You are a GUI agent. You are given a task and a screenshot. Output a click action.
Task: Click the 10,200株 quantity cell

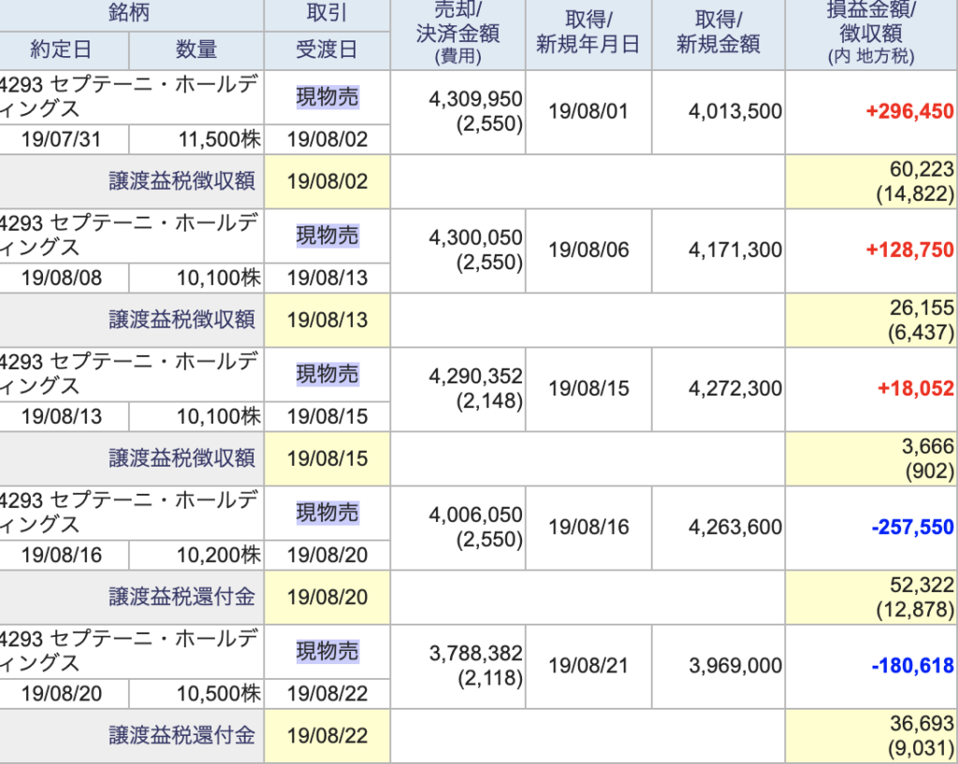tap(196, 555)
